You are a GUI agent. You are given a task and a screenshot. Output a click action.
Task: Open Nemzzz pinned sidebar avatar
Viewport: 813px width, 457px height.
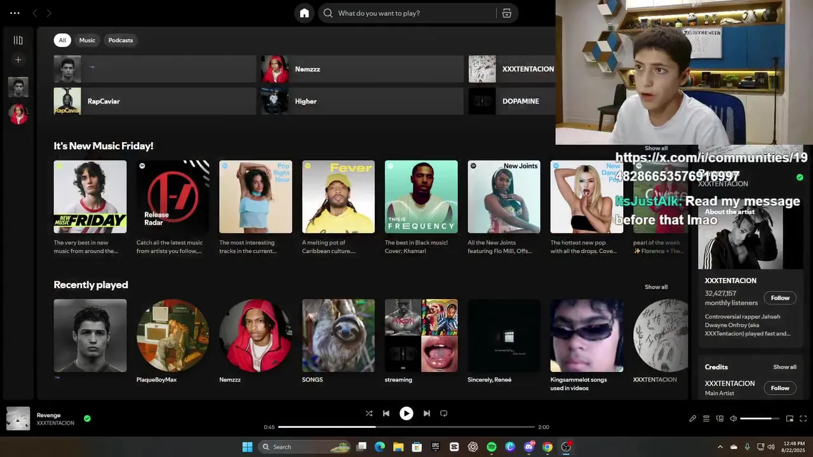[x=18, y=114]
